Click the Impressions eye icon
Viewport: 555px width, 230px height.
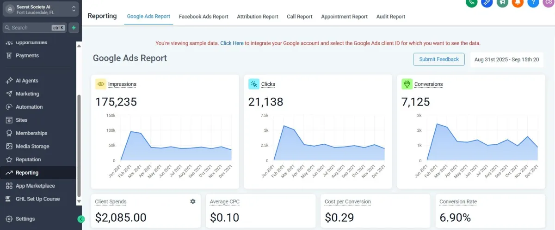(101, 84)
